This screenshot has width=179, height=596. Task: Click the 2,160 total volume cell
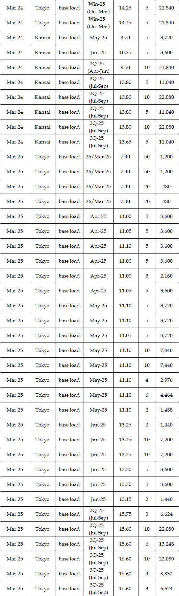[x=167, y=276]
